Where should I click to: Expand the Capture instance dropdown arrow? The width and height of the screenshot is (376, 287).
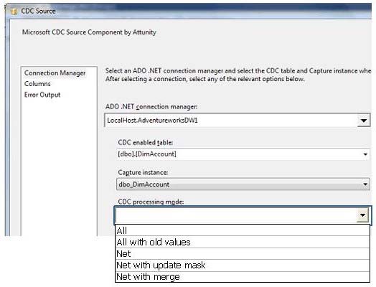(x=365, y=184)
